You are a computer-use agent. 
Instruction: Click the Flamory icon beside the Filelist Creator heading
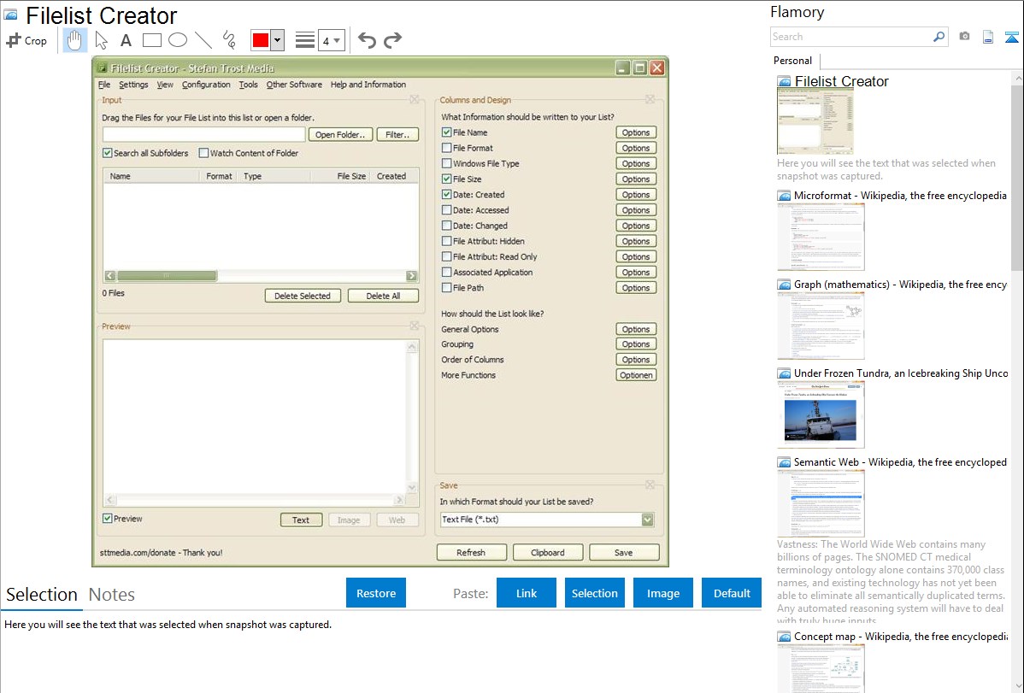(x=11, y=15)
